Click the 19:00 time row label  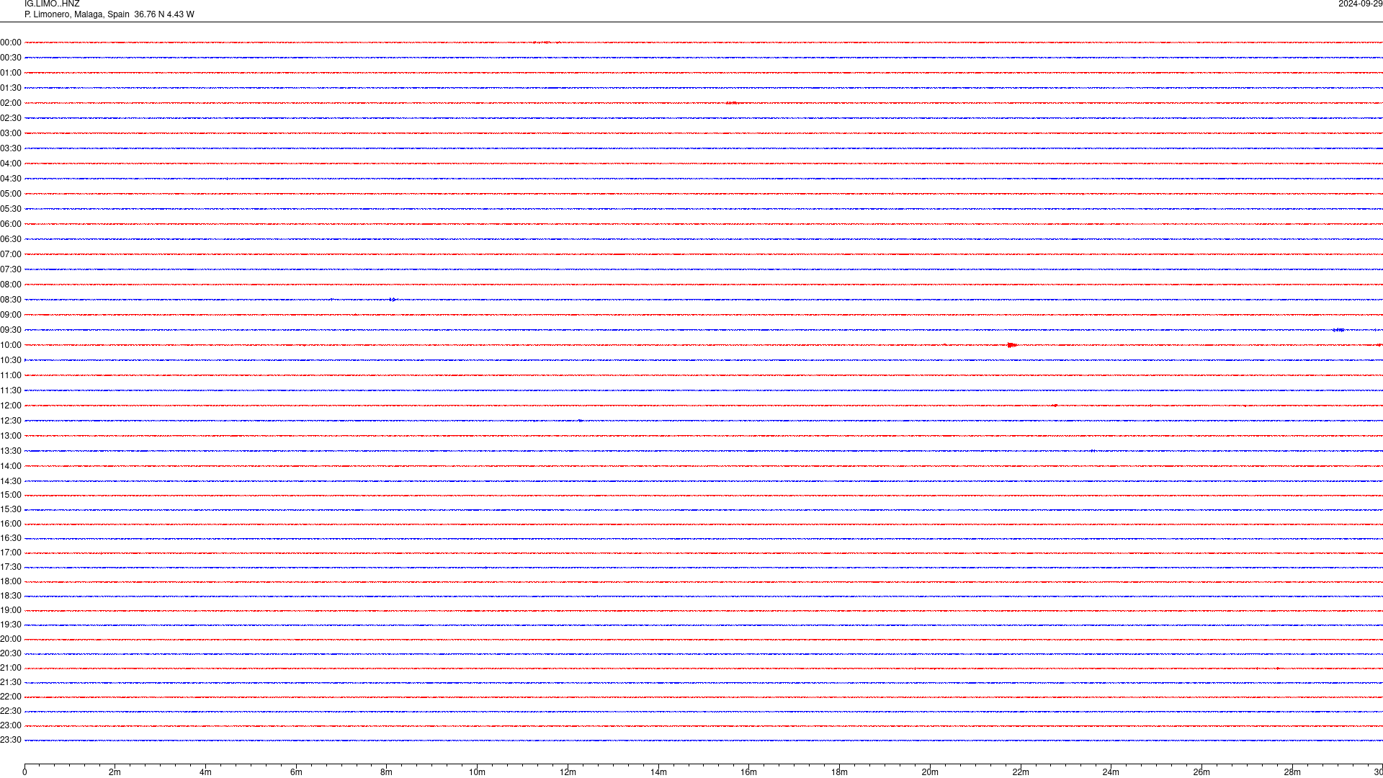tap(11, 610)
